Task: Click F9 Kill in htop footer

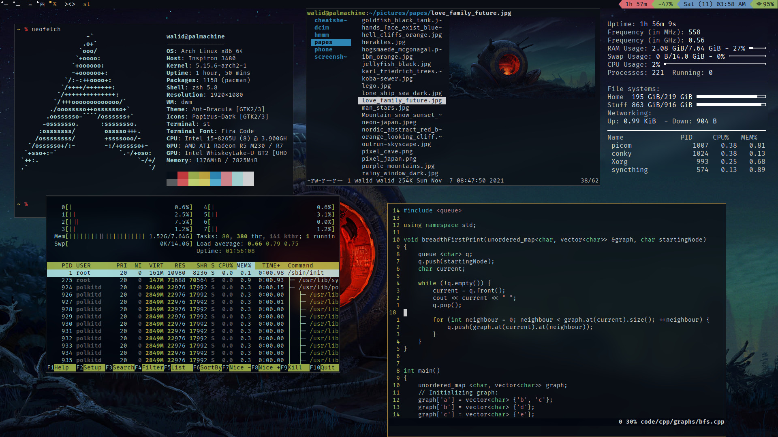Action: tap(291, 367)
